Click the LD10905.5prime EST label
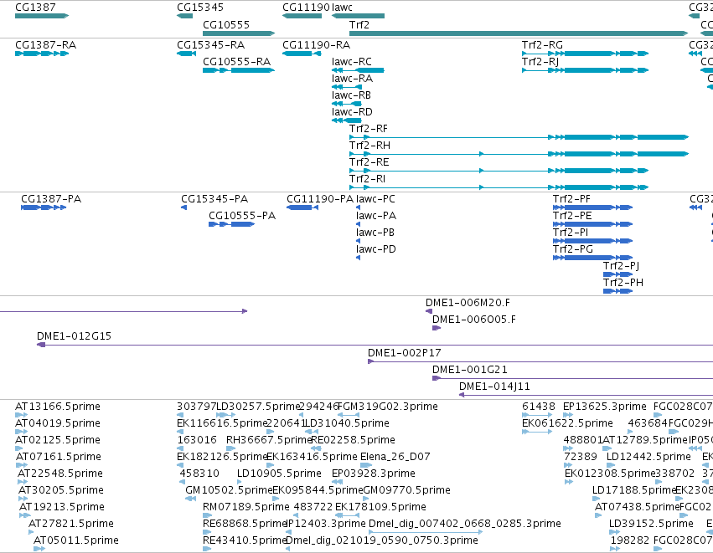The width and height of the screenshot is (713, 553). click(x=279, y=474)
